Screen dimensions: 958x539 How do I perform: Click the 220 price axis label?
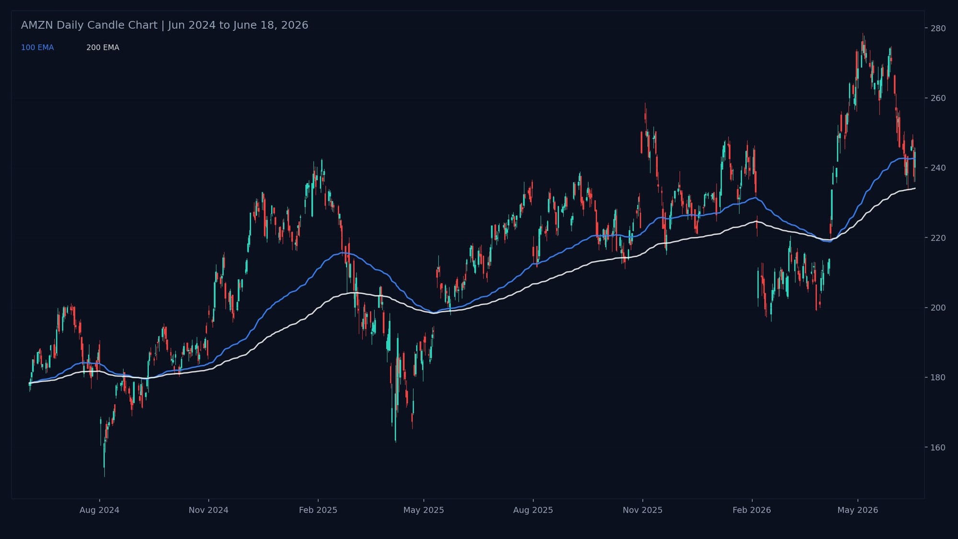[x=938, y=238]
